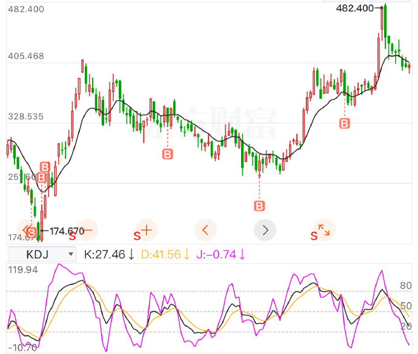Select S sell marker beside the minus icon
Image resolution: width=418 pixels, height=354 pixels.
click(72, 232)
